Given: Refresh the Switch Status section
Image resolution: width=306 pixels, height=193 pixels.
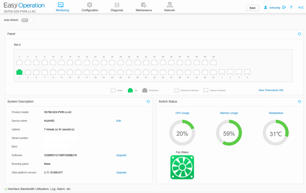Looking at the screenshot, I should point(299,102).
